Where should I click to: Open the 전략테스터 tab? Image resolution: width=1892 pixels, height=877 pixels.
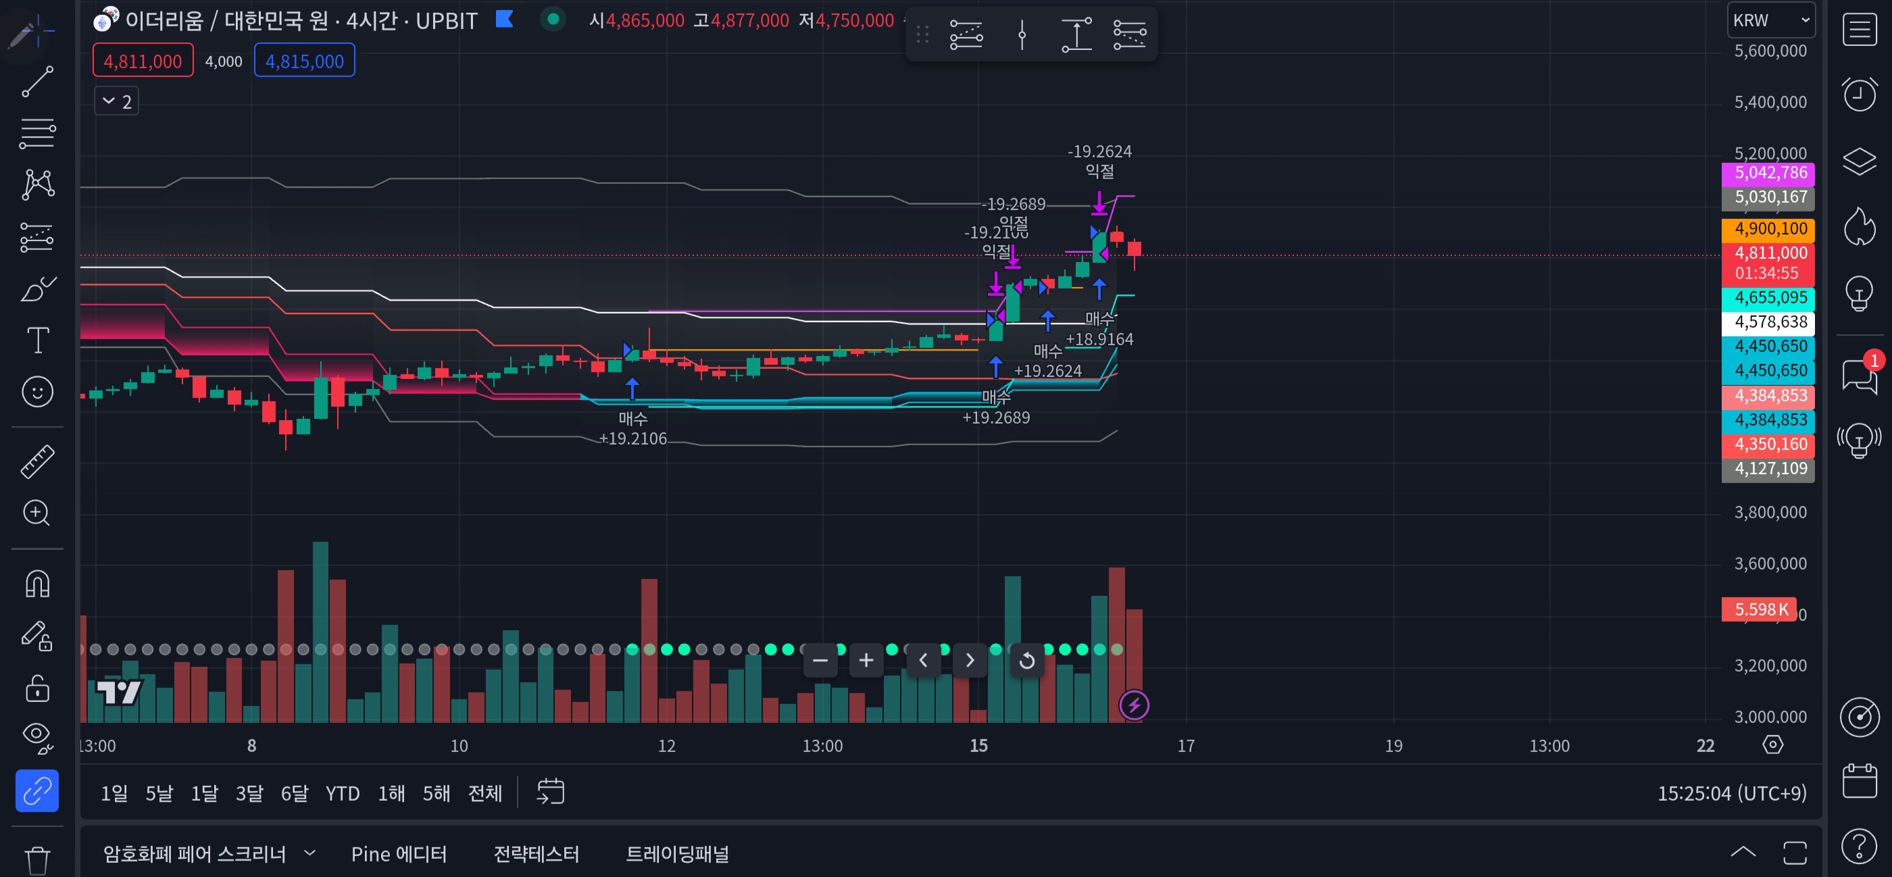536,853
